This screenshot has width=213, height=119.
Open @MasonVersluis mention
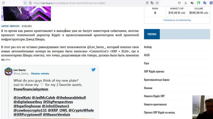(56, 115)
